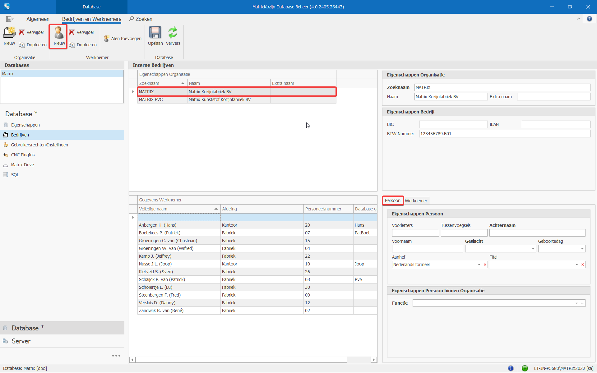Open the Aanhef dropdown showing Nederlands formeel
This screenshot has width=597, height=373.
(479, 265)
